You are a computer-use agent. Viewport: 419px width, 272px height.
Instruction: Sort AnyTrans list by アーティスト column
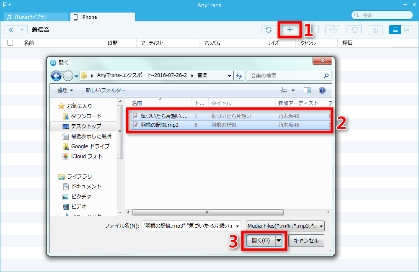[168, 43]
